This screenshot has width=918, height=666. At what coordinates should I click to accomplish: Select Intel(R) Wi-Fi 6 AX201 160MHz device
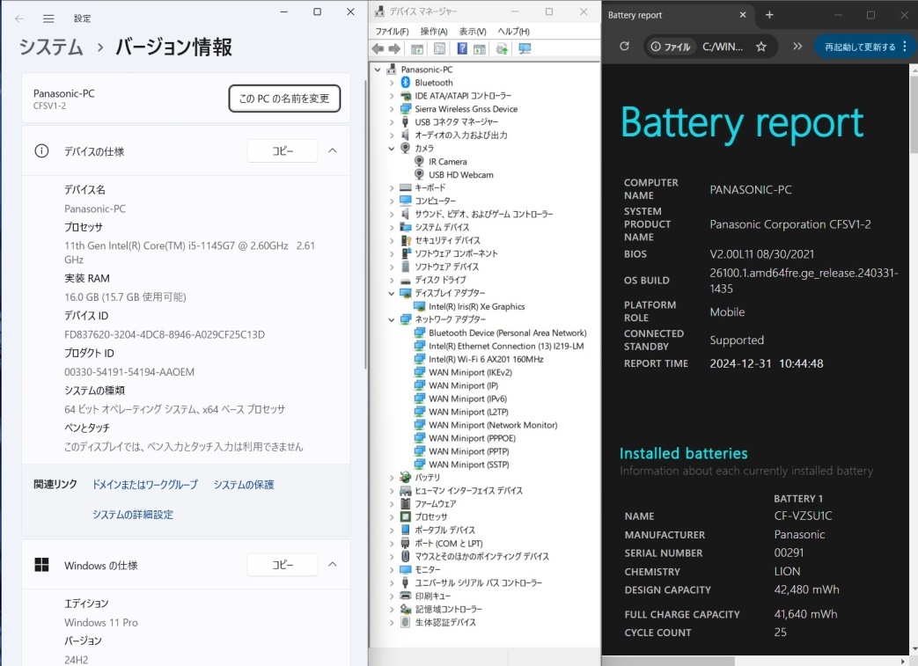click(x=486, y=359)
